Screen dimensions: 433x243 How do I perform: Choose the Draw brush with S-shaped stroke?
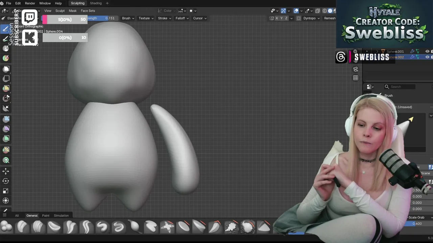(102, 226)
